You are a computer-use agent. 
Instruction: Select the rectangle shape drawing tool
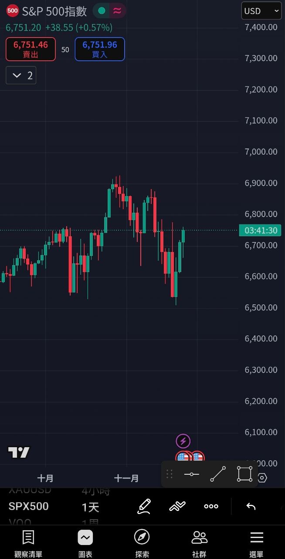click(244, 474)
